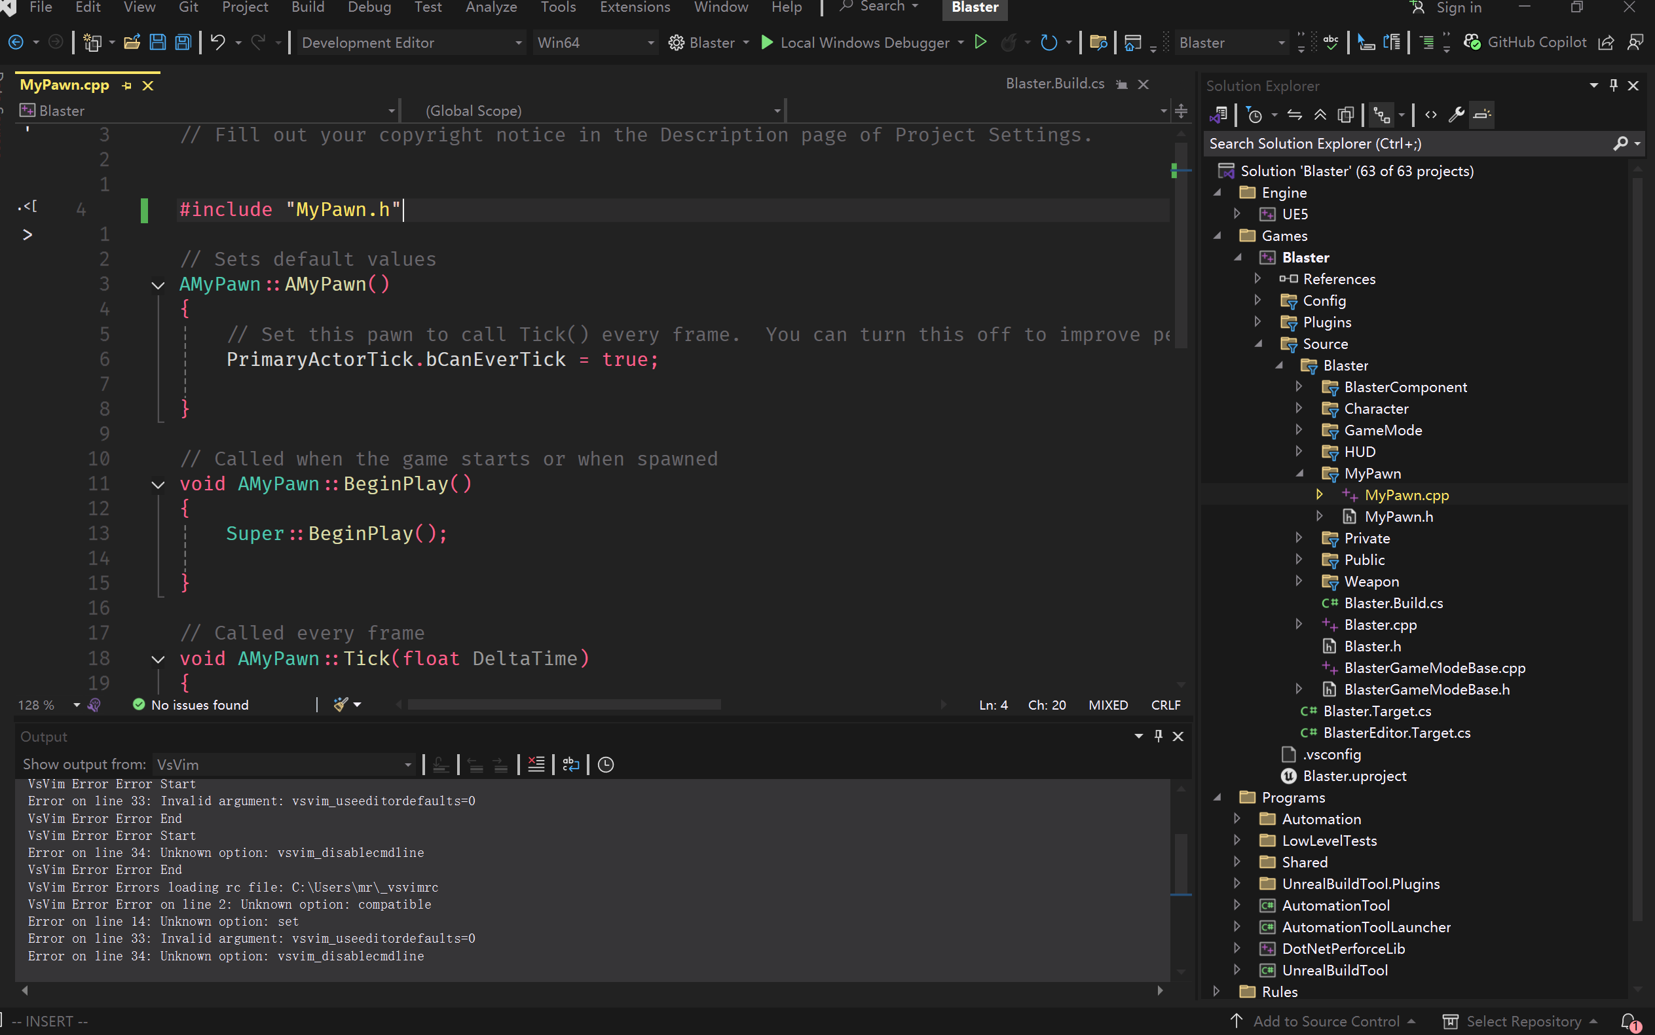Open Properties with the wrench icon
Screen dimensions: 1655x1035
1457,115
